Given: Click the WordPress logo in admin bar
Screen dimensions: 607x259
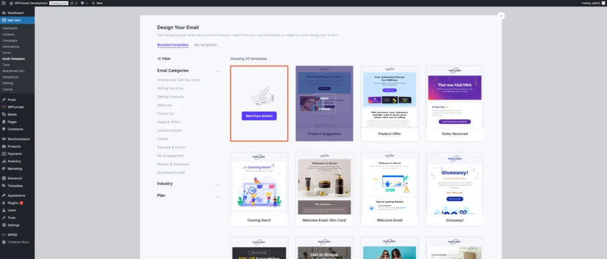Looking at the screenshot, I should pos(4,3).
